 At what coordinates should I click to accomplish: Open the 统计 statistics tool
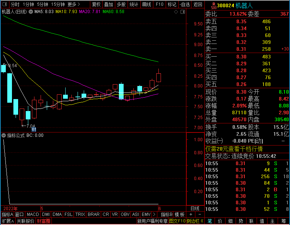[x=134, y=4]
